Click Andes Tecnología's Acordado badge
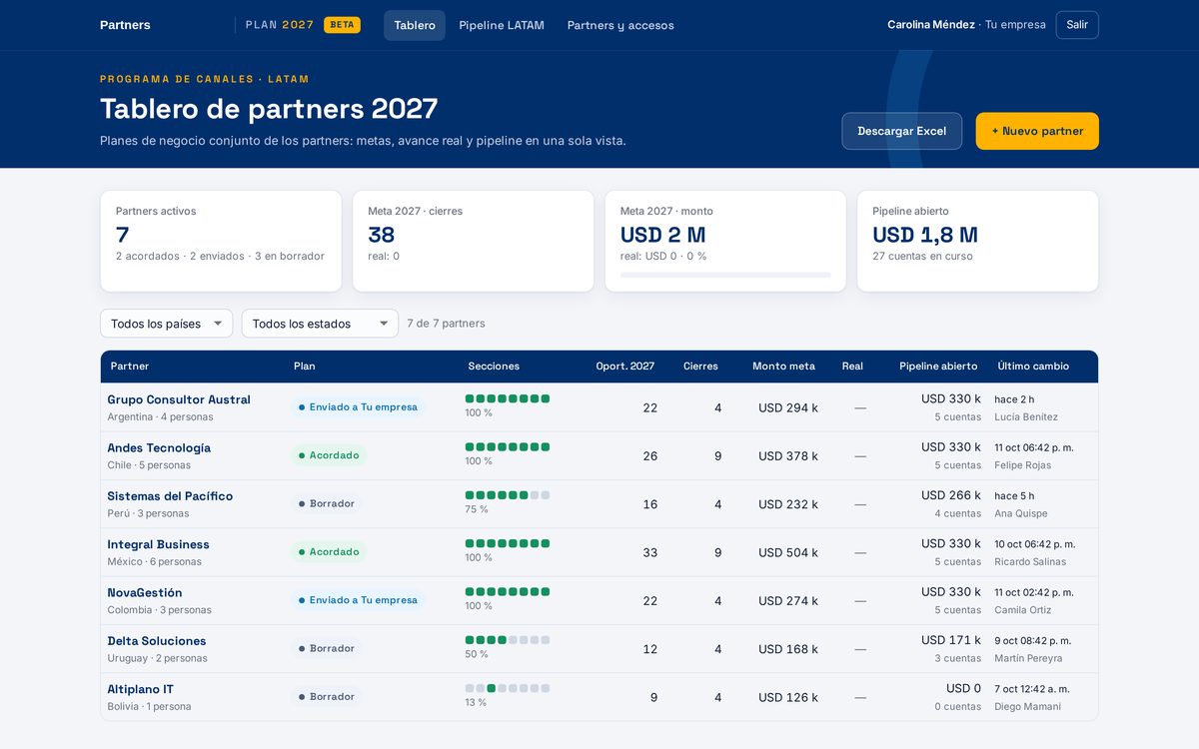 tap(329, 455)
